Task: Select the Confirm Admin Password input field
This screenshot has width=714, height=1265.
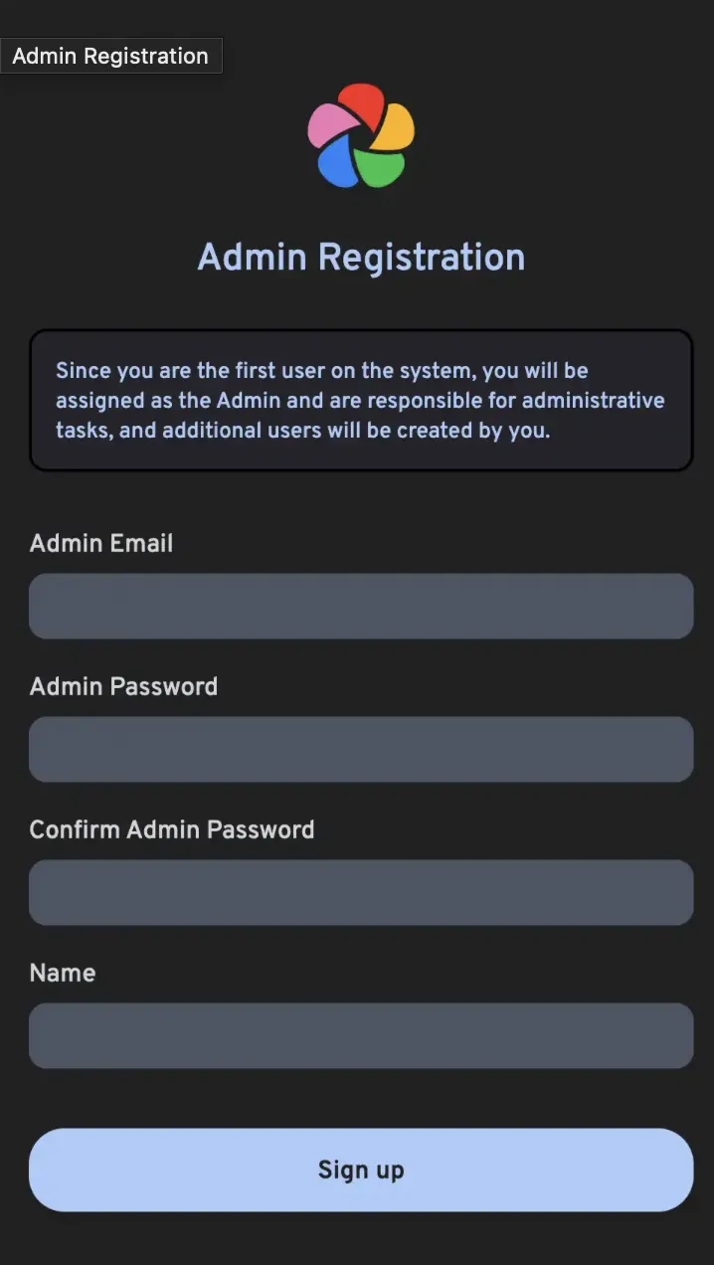Action: (x=361, y=892)
